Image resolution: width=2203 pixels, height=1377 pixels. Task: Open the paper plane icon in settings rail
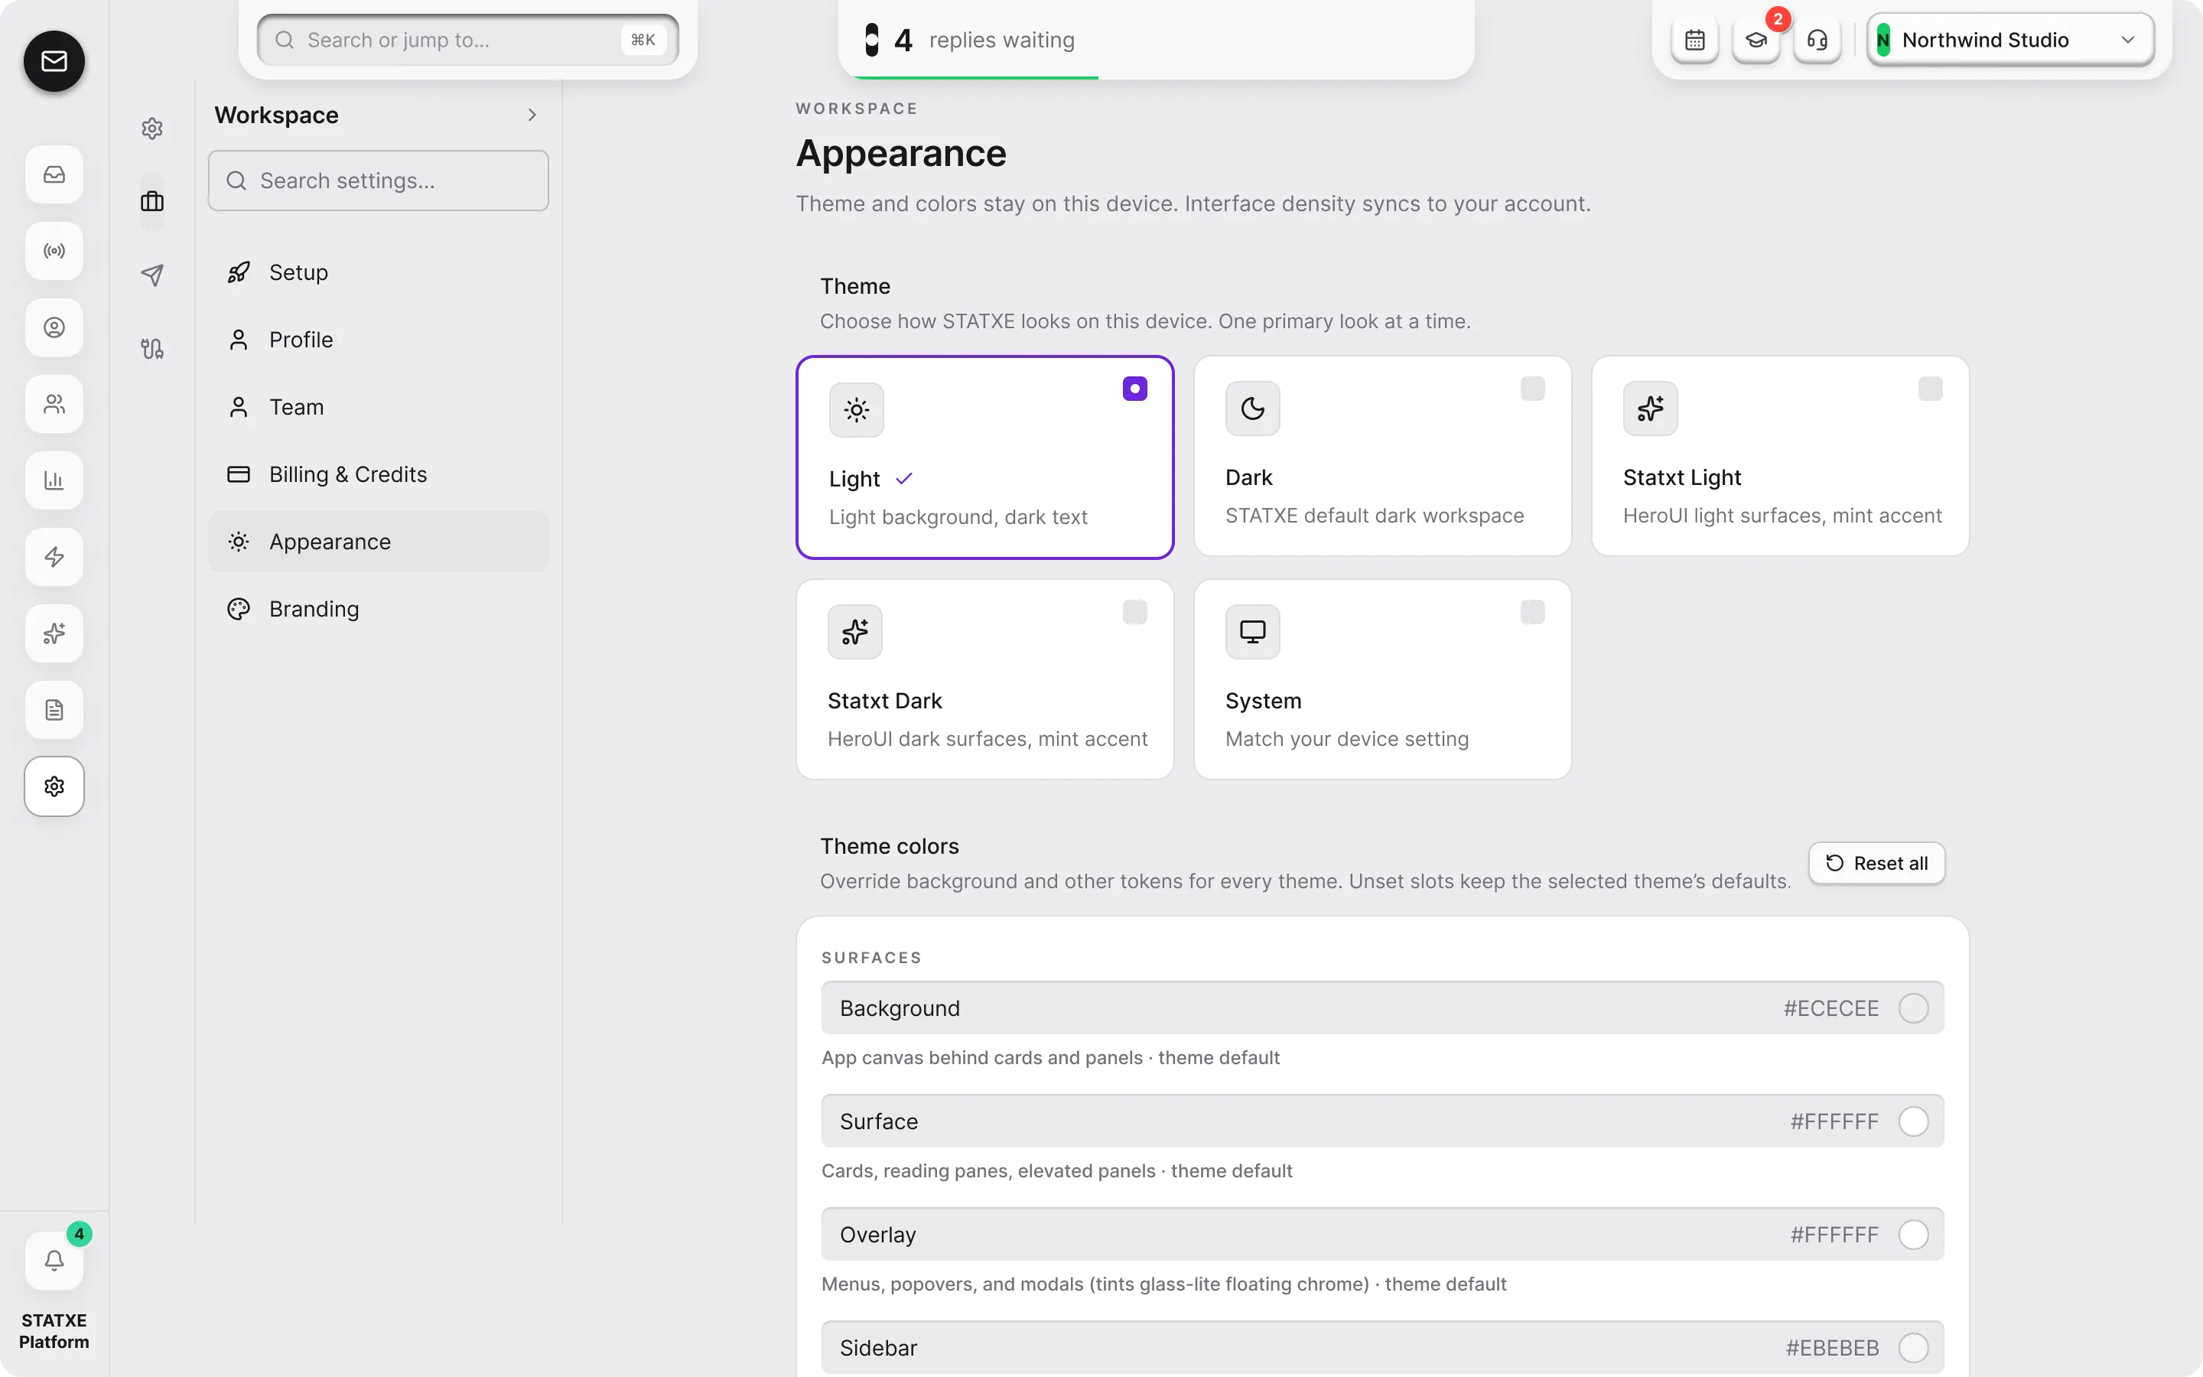point(152,275)
